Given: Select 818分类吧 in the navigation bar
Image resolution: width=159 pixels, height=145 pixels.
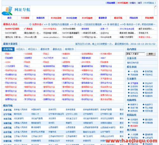Looking at the screenshot, I should [72, 18].
